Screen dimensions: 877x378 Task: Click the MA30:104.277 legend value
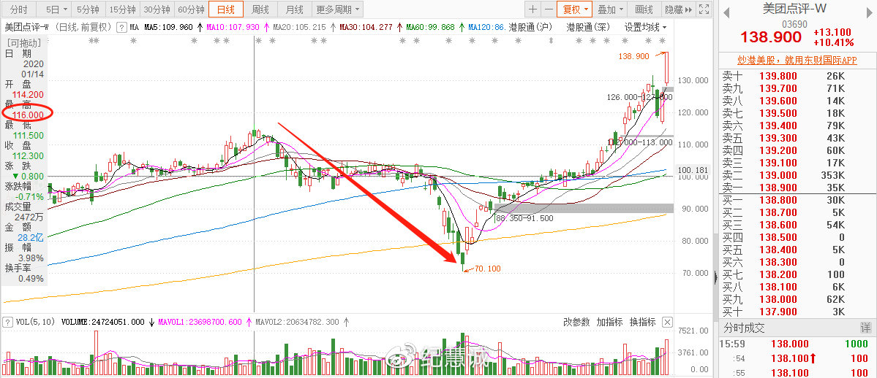366,27
